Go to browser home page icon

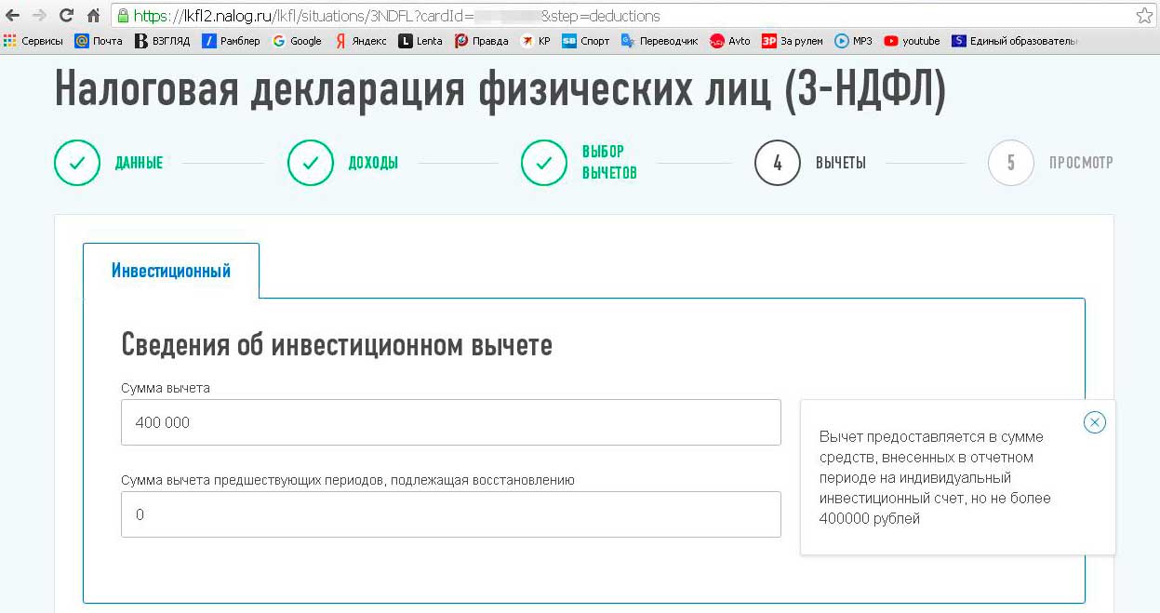point(93,16)
